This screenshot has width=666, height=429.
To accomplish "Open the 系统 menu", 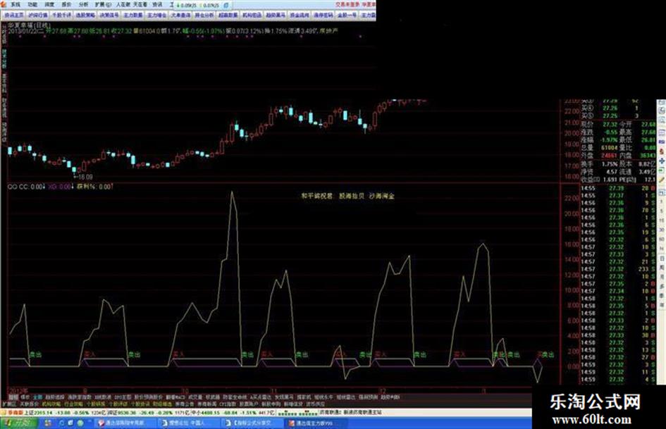I will pos(16,4).
